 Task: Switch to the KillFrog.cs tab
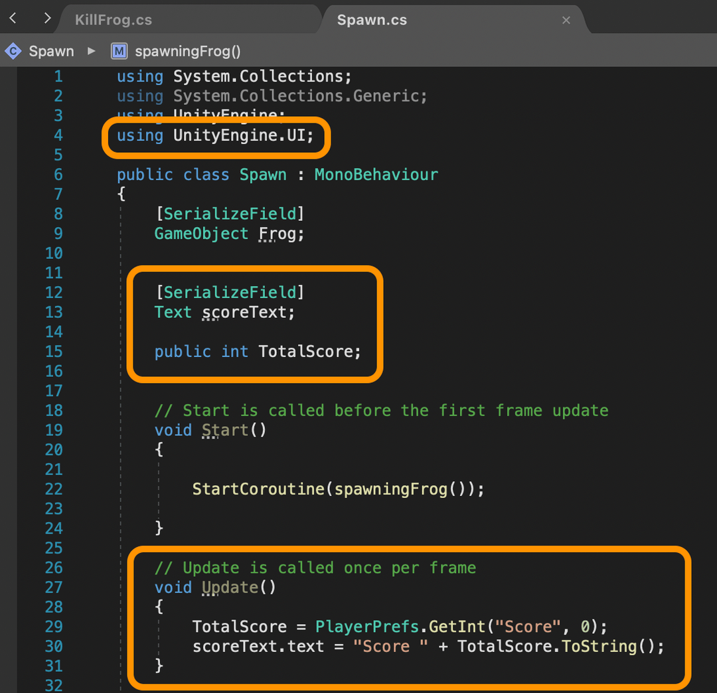point(113,20)
